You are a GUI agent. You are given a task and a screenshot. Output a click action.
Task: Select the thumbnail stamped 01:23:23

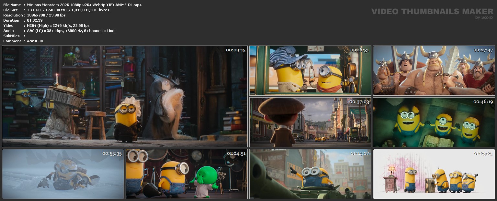click(434, 174)
